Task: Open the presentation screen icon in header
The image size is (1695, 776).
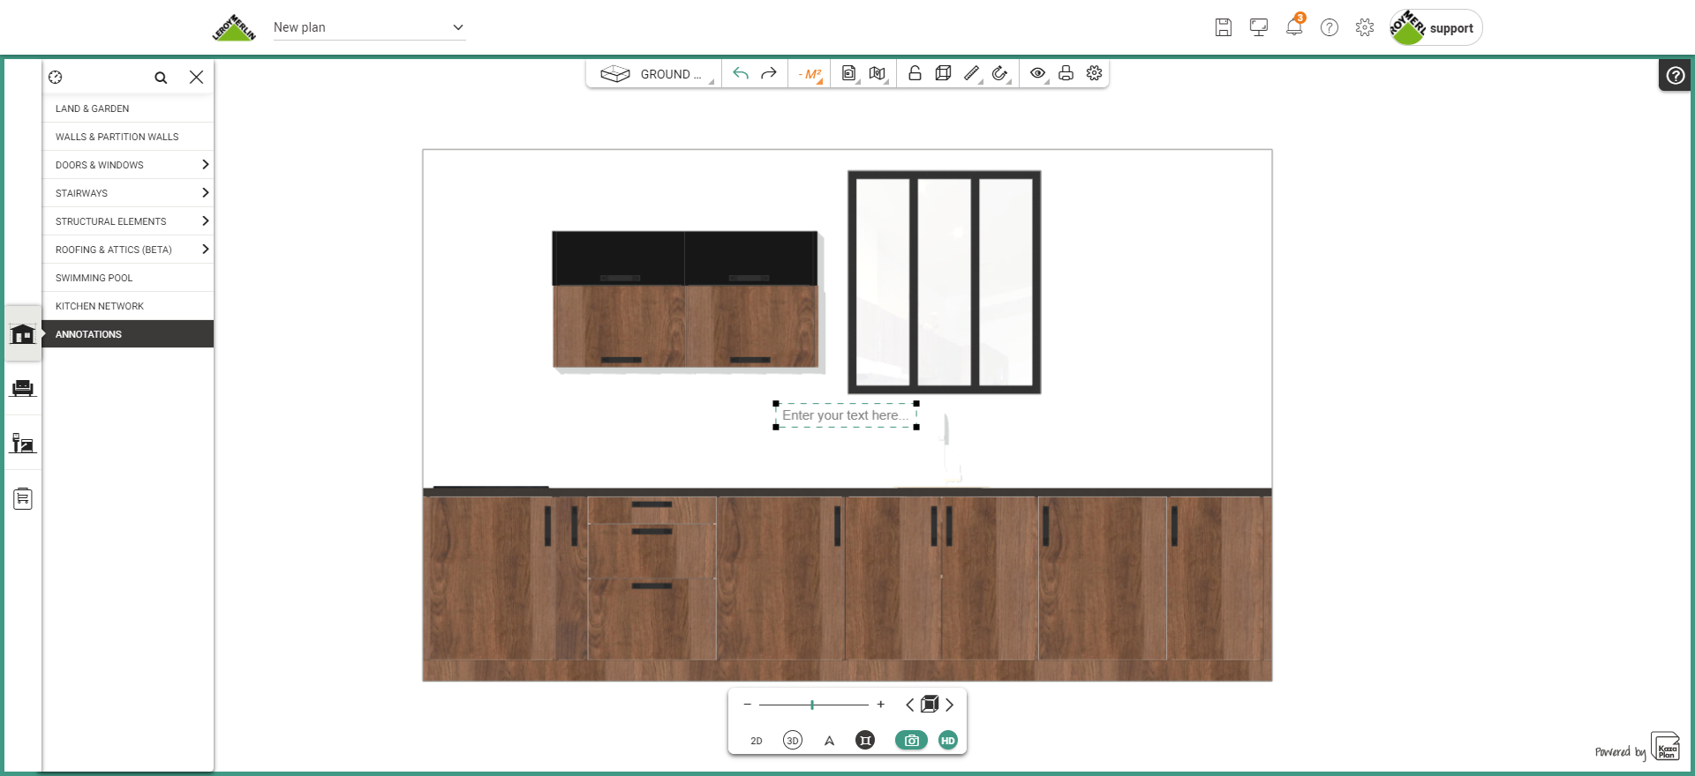Action: coord(1259,27)
